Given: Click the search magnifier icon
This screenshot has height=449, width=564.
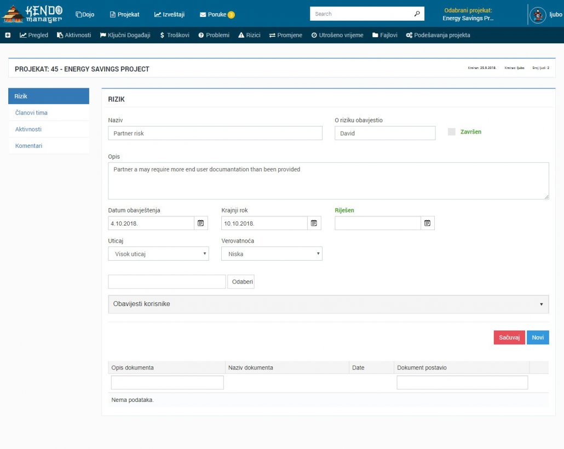Looking at the screenshot, I should coord(417,14).
